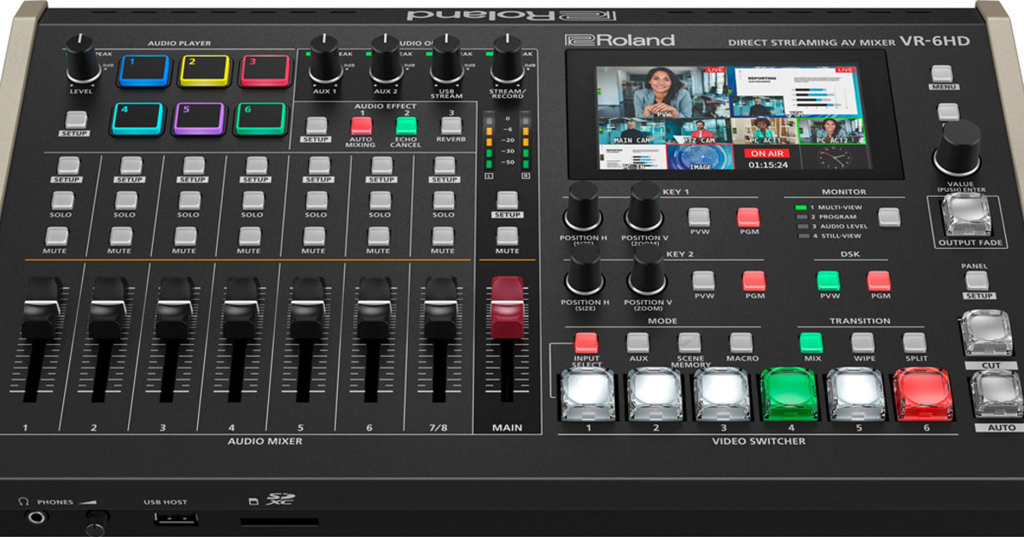Open the MENU button

(942, 74)
